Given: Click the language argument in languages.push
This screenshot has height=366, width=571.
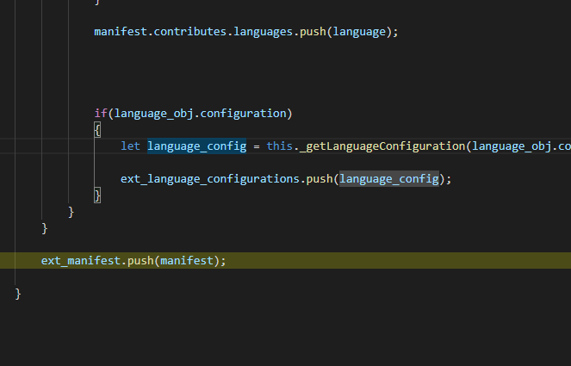Looking at the screenshot, I should tap(359, 32).
